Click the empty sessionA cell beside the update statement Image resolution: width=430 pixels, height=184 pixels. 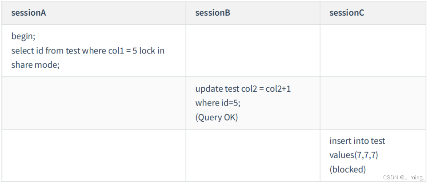(94, 103)
